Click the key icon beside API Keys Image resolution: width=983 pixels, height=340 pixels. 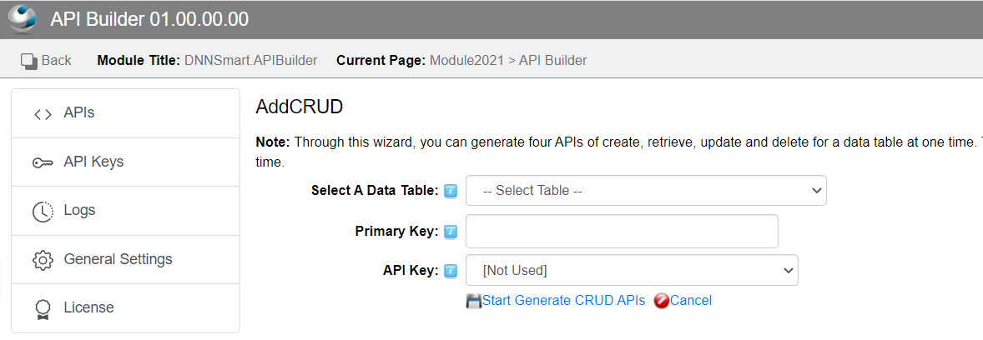(x=43, y=162)
